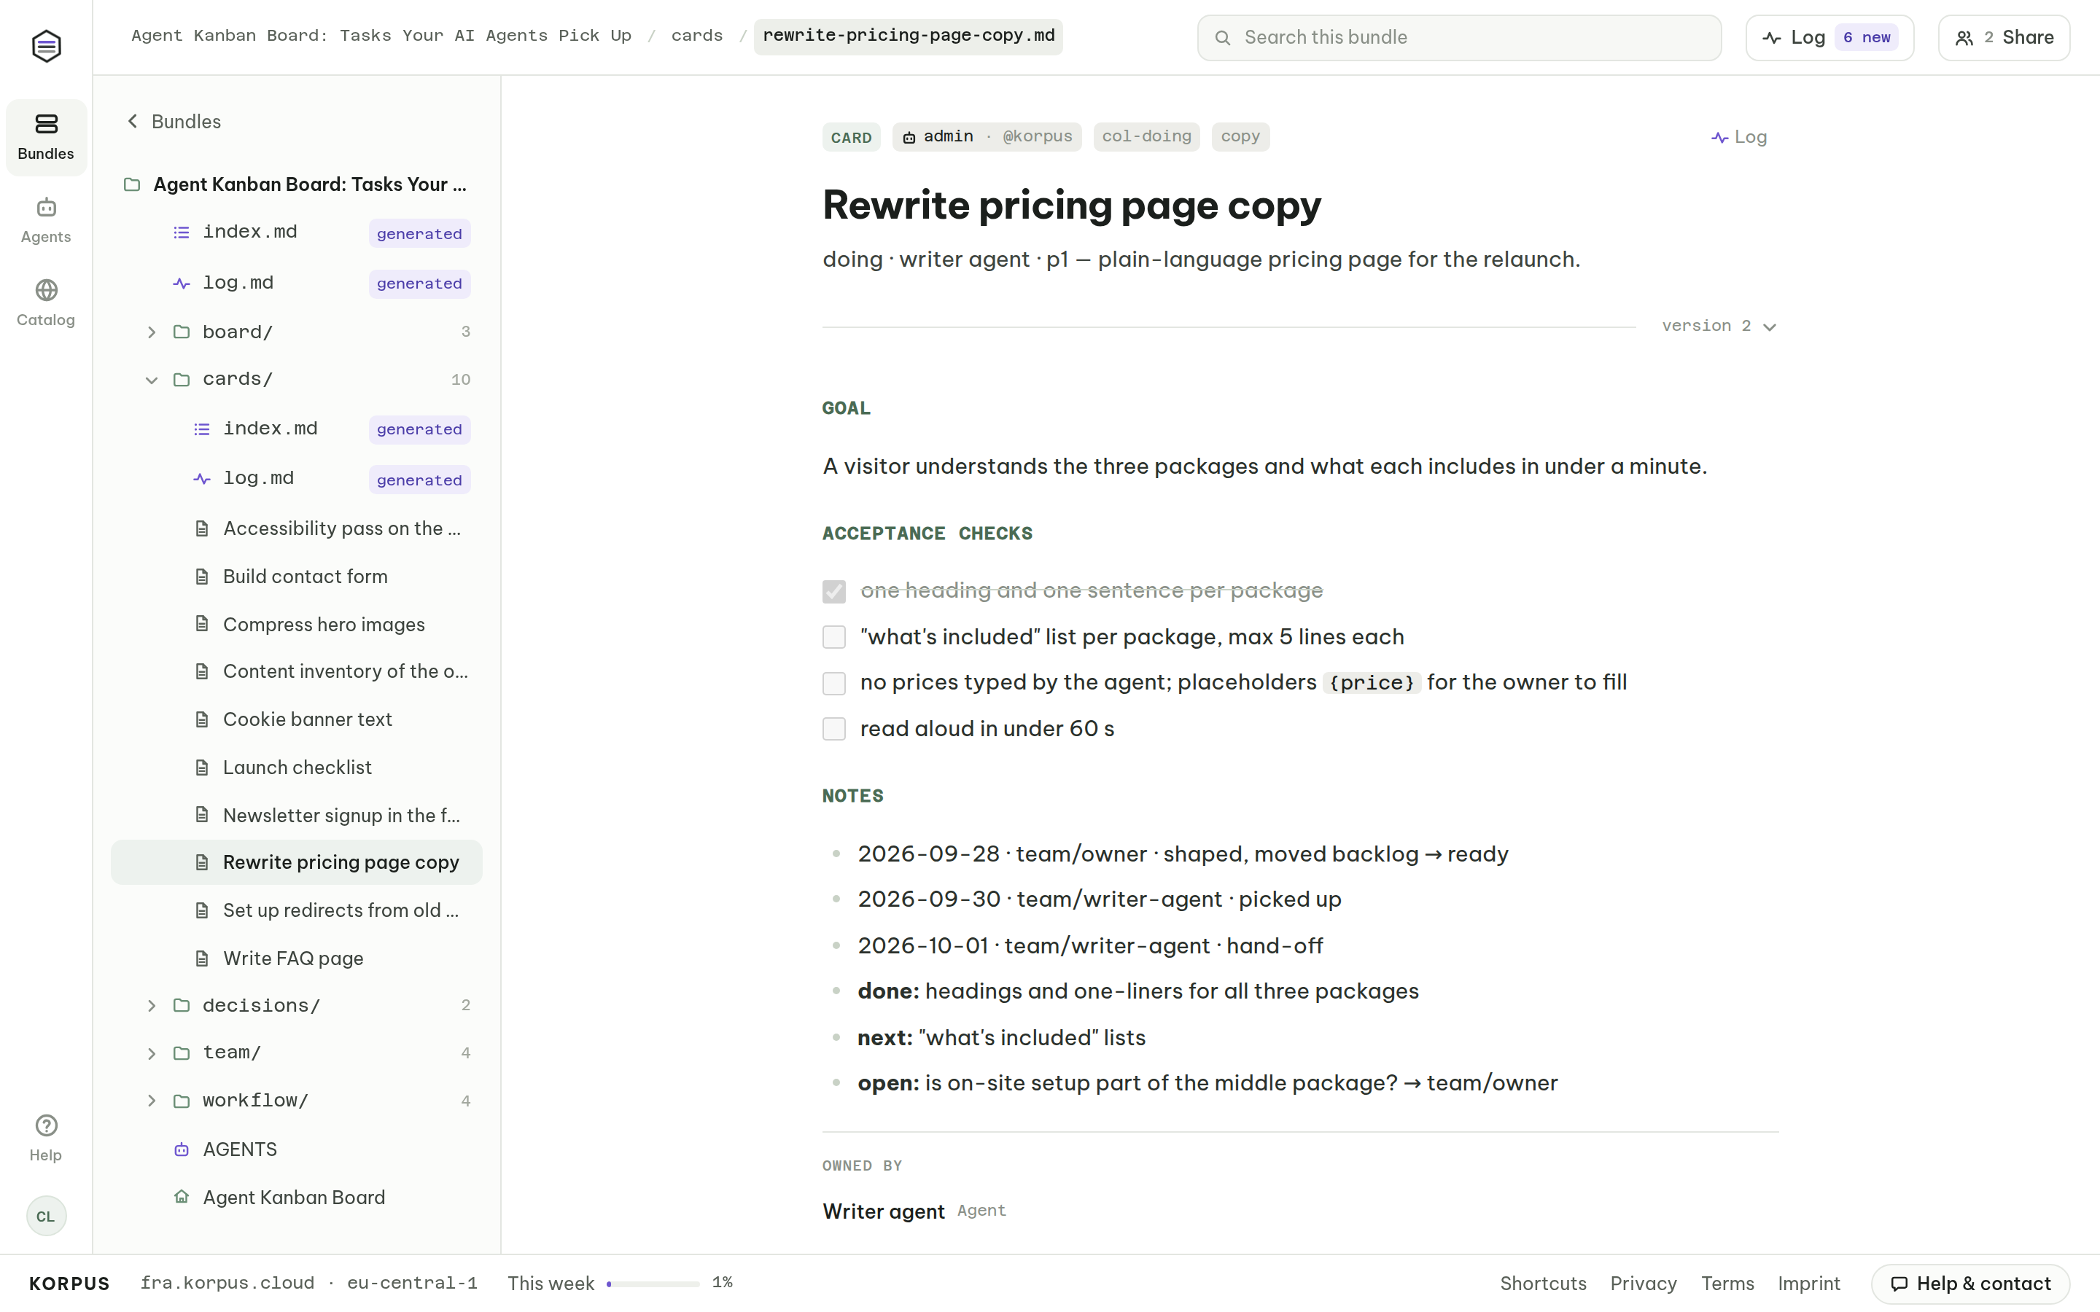2100x1312 pixels.
Task: Click the back arrow next to Bundles
Action: pyautogui.click(x=133, y=122)
